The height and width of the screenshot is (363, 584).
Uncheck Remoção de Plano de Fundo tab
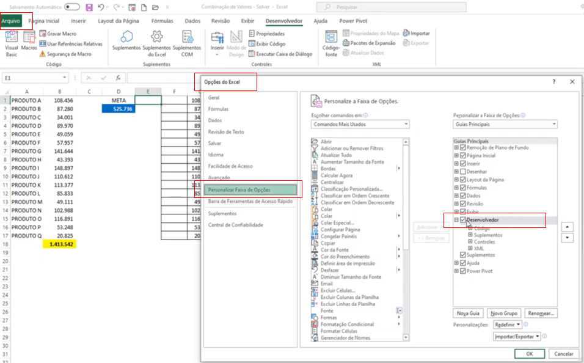(463, 148)
